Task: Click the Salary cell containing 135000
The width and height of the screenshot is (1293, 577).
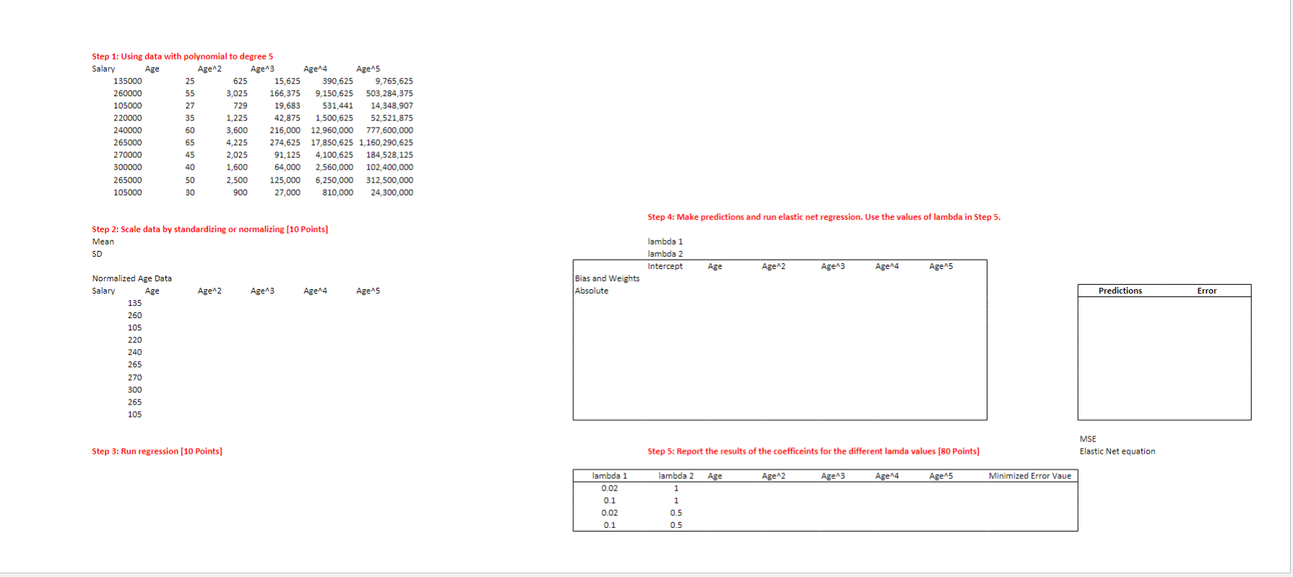Action: click(127, 81)
